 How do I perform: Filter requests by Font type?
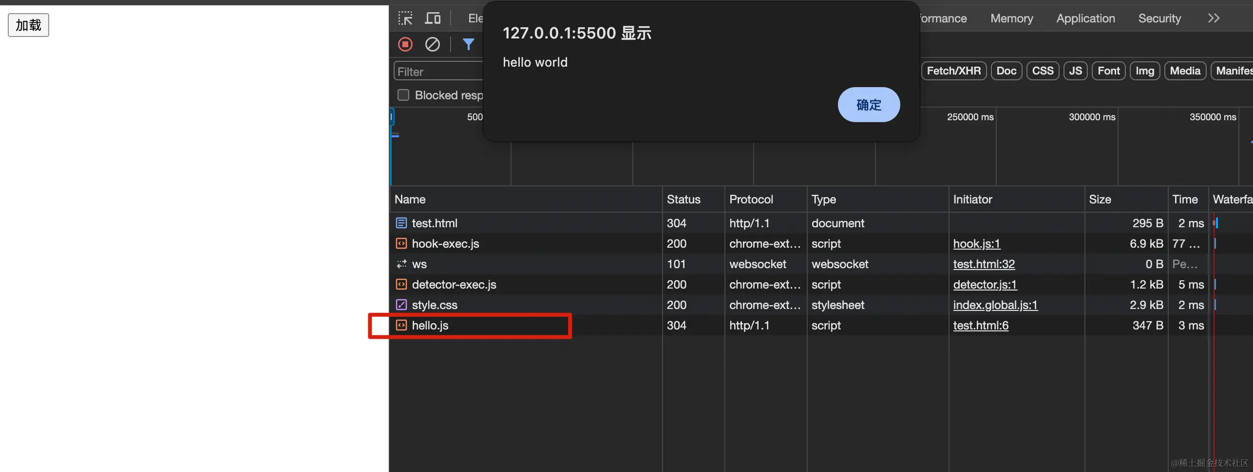(1109, 71)
